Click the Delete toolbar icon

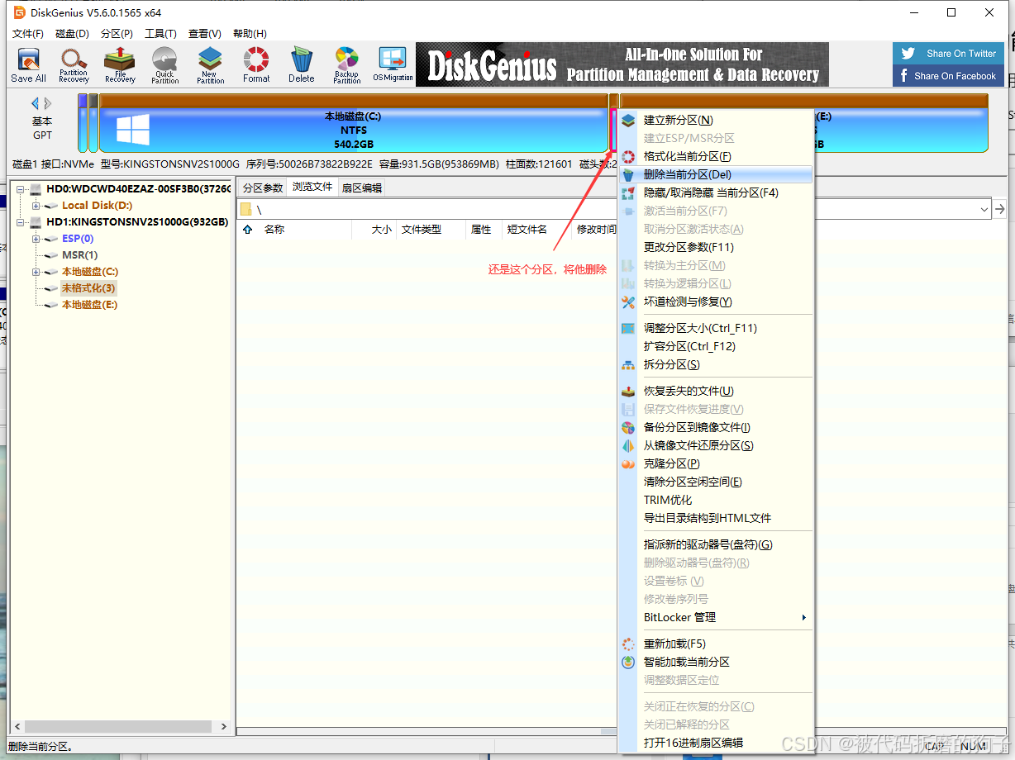302,65
